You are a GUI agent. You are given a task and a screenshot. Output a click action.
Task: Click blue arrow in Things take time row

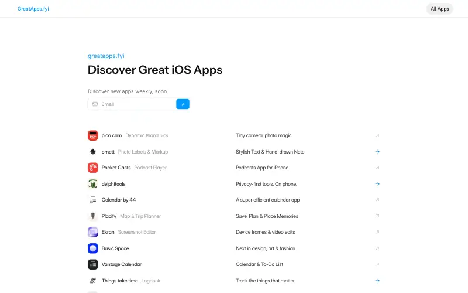coord(377,281)
